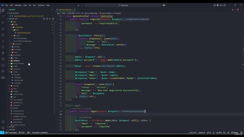Click 'Ln 55, Col 1' cursor position
The width and height of the screenshot is (244, 137).
tap(193, 132)
